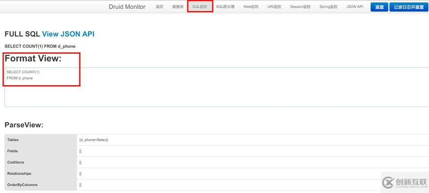Click the Coditions row label
The height and width of the screenshot is (193, 429).
[x=15, y=162]
